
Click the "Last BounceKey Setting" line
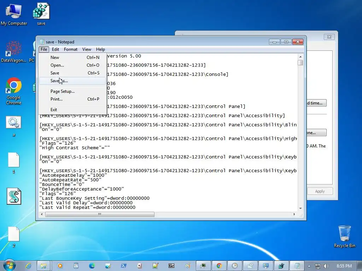(x=94, y=198)
